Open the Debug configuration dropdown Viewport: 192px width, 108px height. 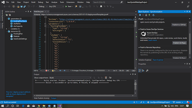coord(43,6)
